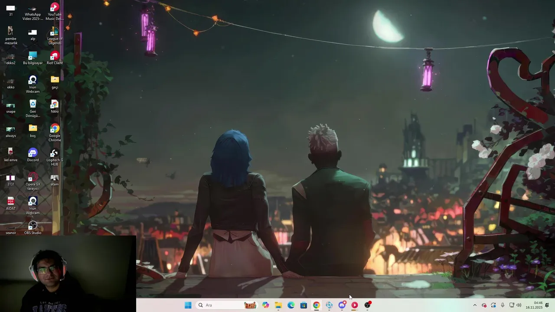Open Microsoft Store from the taskbar

point(304,305)
